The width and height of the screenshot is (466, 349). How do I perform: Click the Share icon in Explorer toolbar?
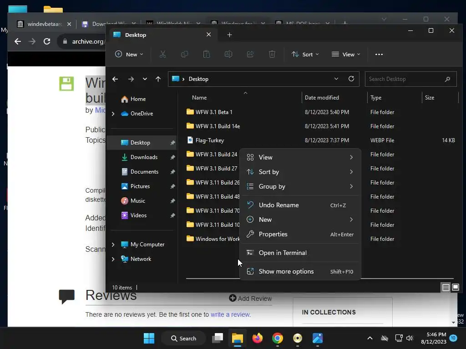[250, 55]
